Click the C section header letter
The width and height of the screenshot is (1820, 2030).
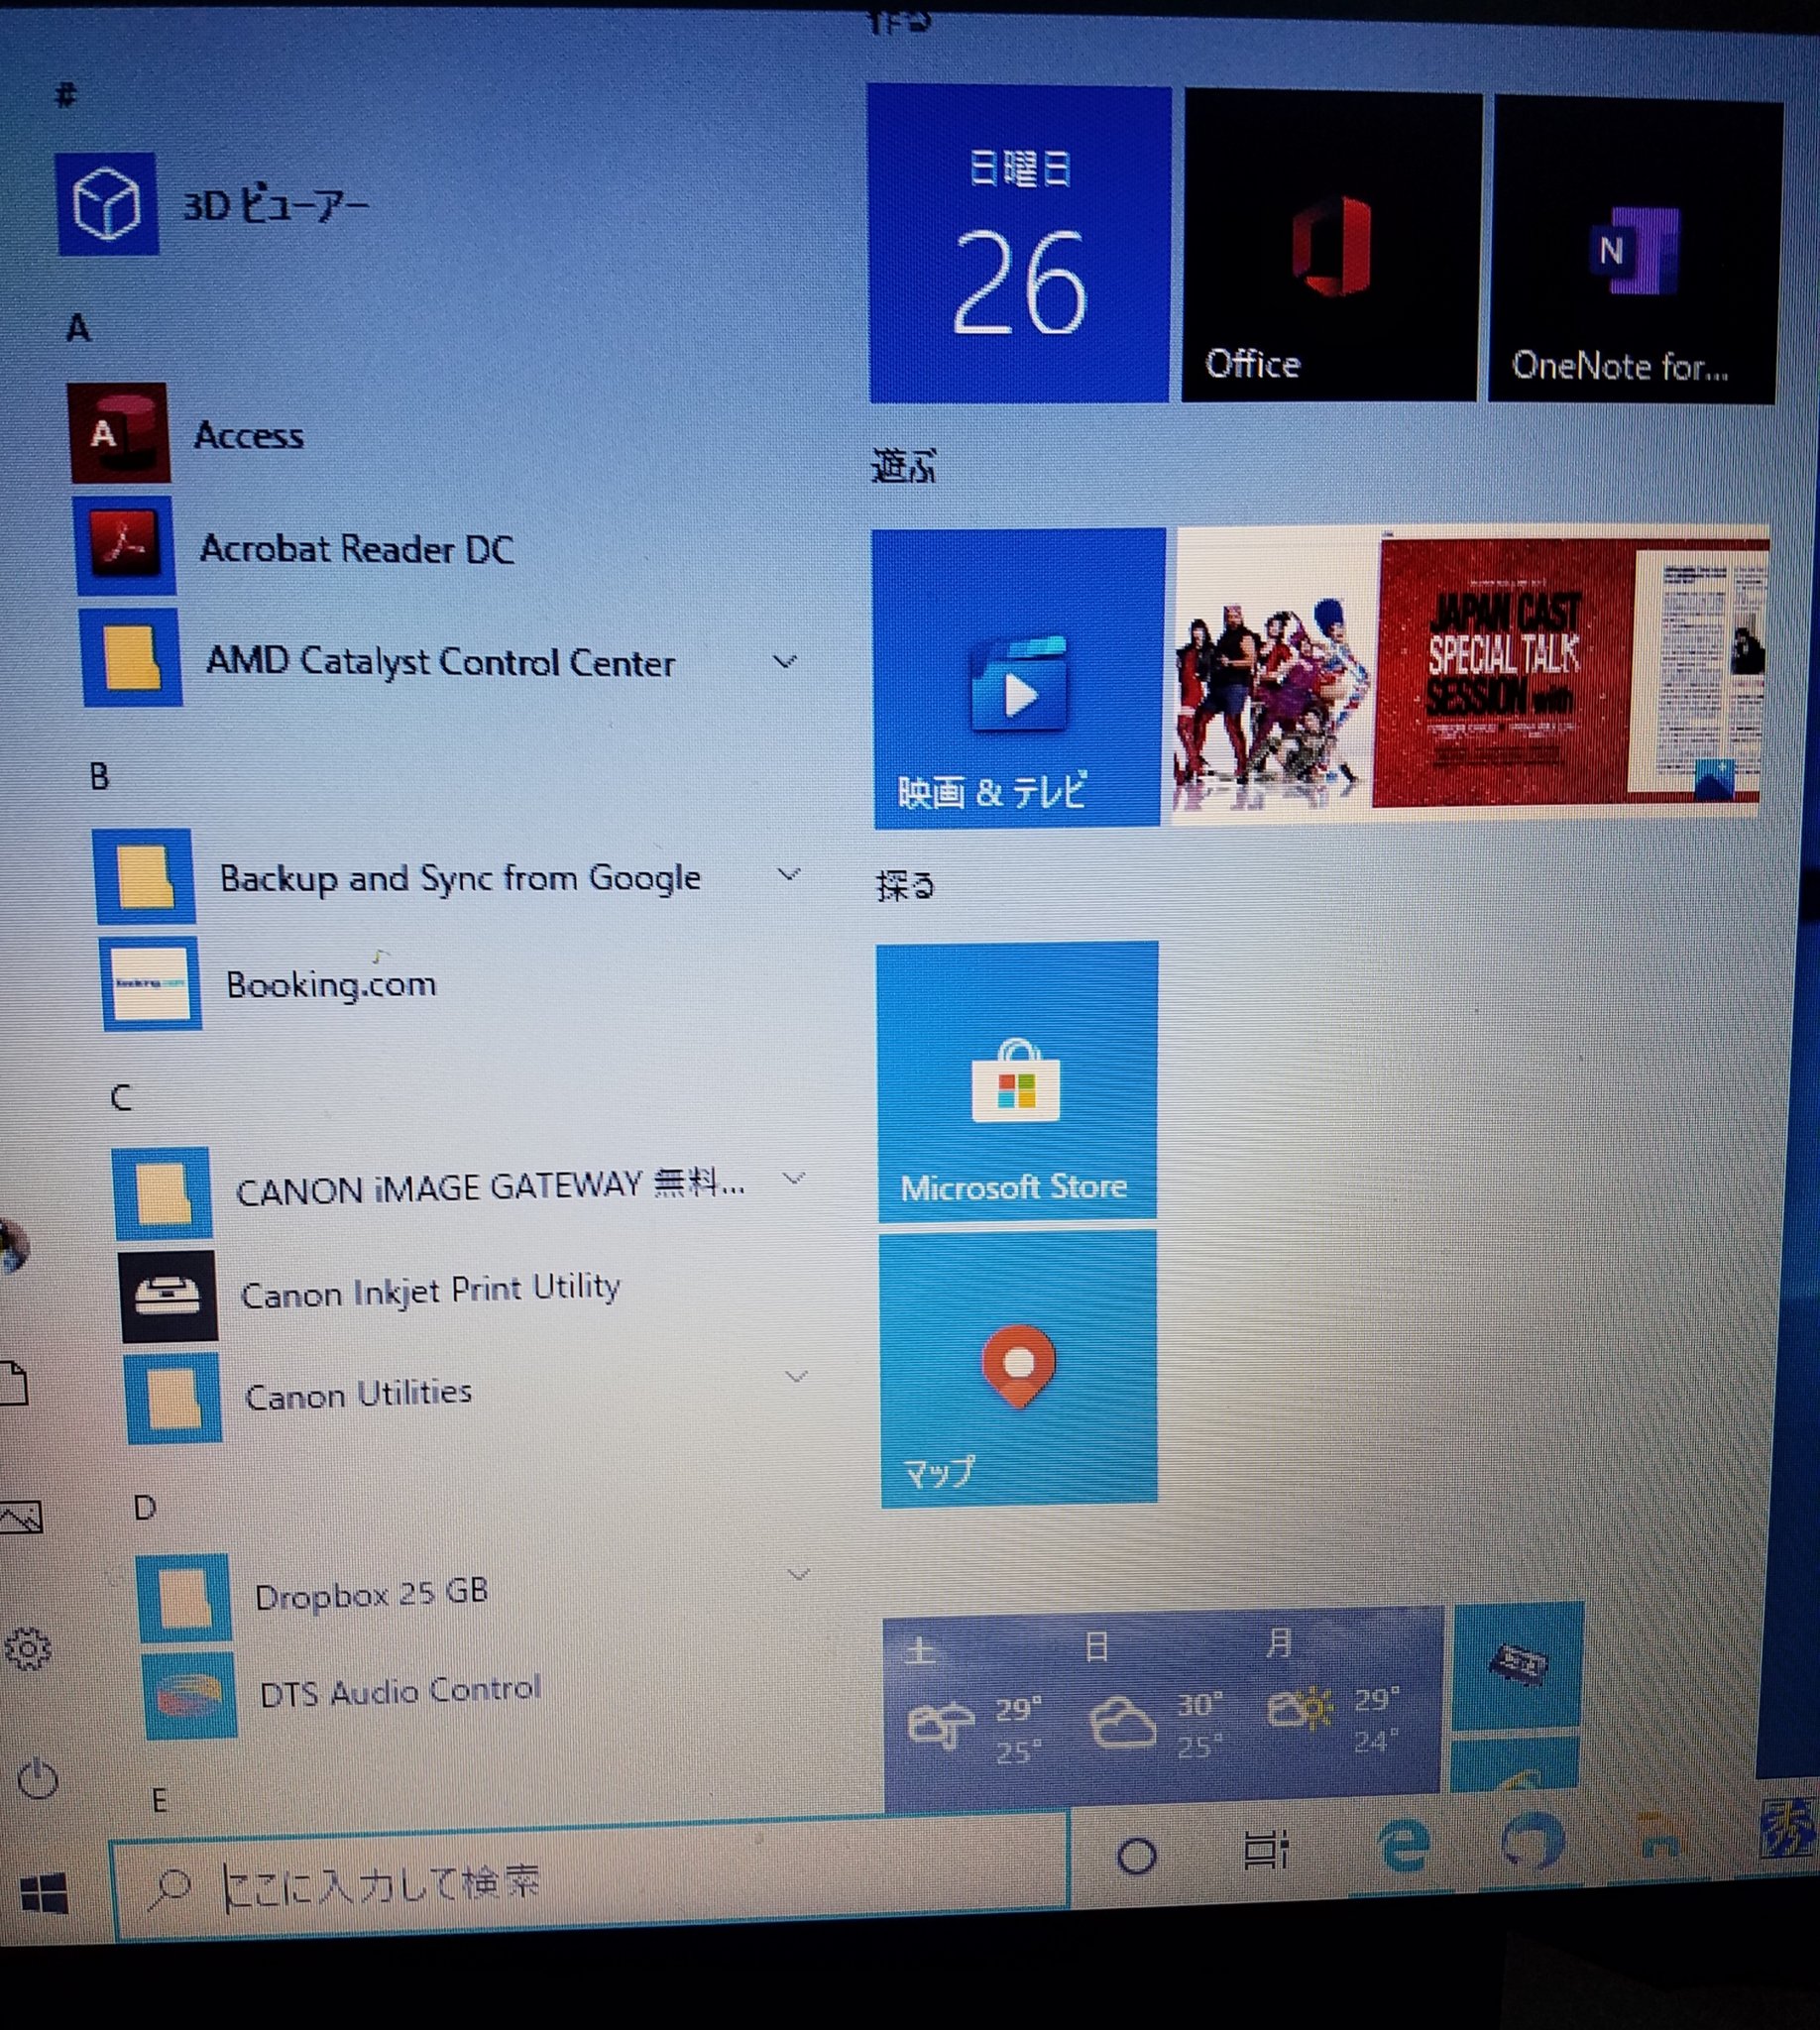click(x=121, y=1098)
